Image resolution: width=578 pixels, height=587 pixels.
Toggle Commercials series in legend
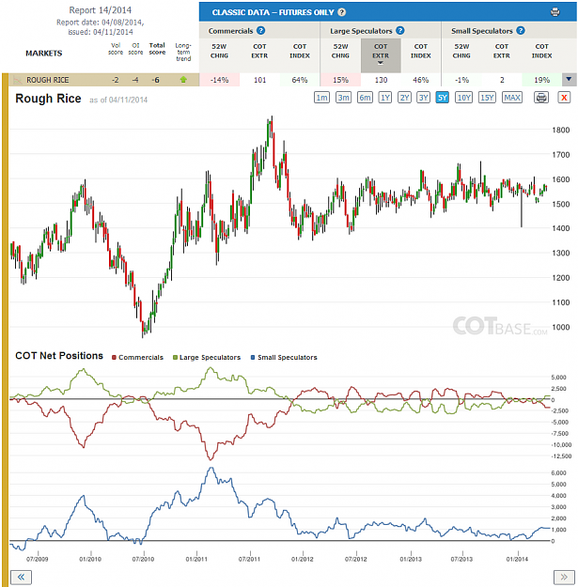[x=137, y=358]
